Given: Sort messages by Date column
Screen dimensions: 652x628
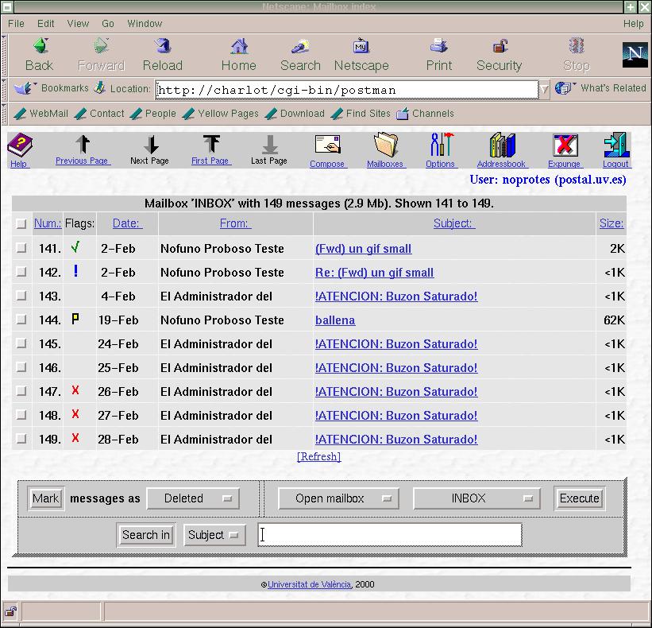Looking at the screenshot, I should (x=127, y=223).
